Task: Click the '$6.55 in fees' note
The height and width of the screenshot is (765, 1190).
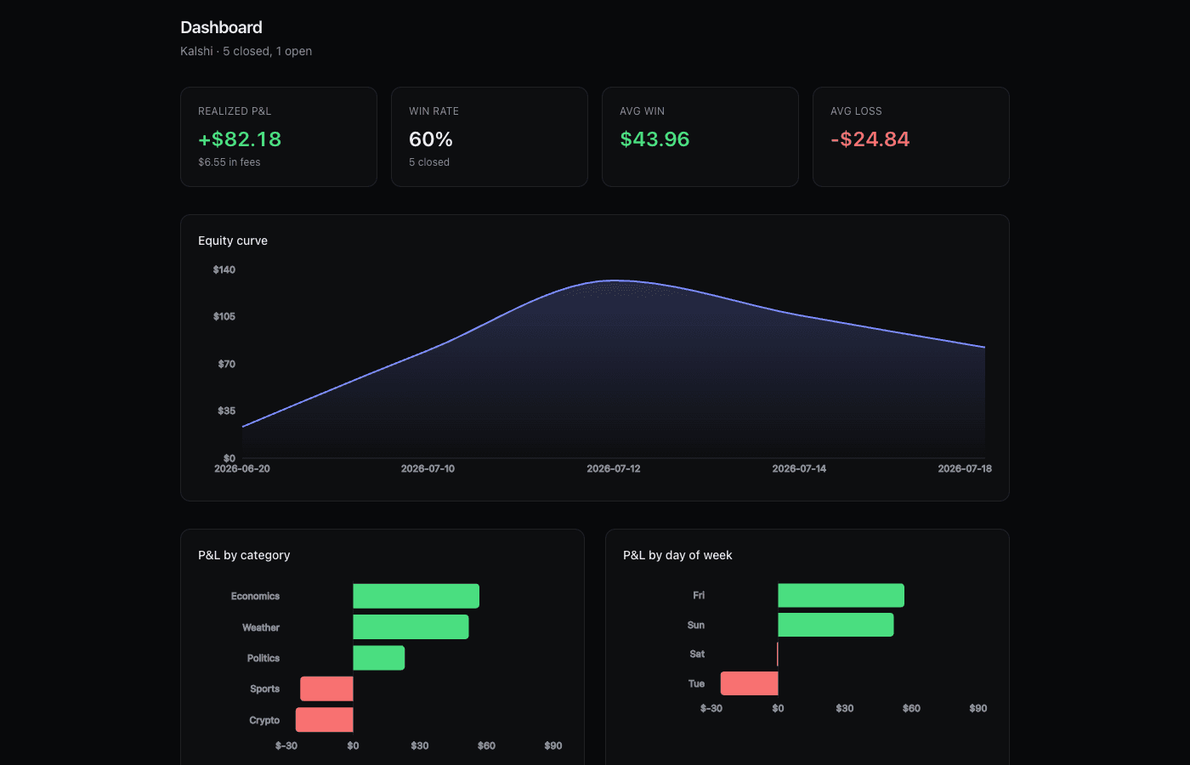Action: [229, 162]
